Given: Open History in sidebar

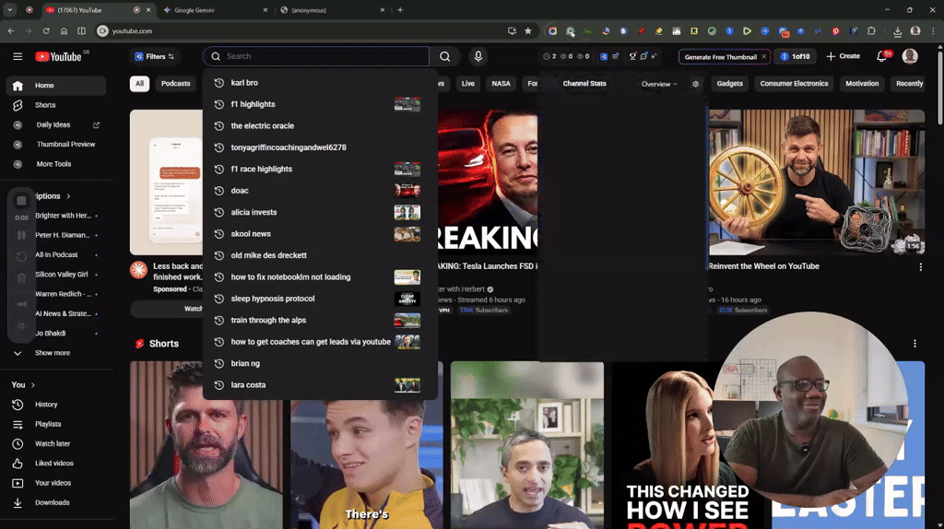Looking at the screenshot, I should 56,405.
